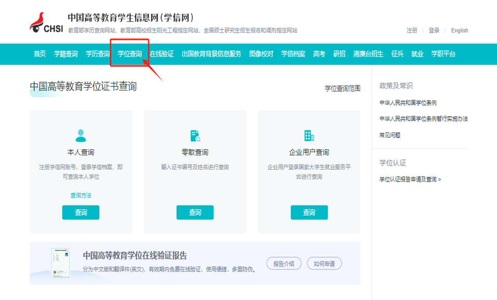
Task: Click the 中国高等教育学位在线验证报告 title
Action: tap(135, 256)
